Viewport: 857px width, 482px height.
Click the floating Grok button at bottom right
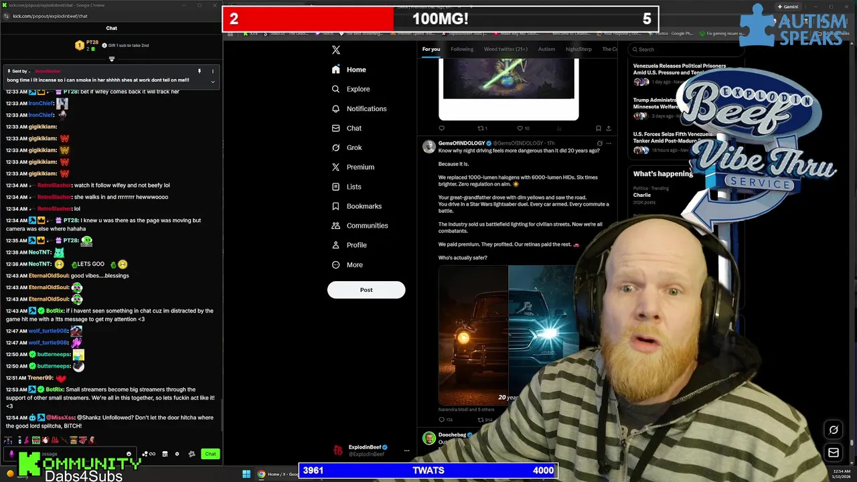tap(834, 430)
